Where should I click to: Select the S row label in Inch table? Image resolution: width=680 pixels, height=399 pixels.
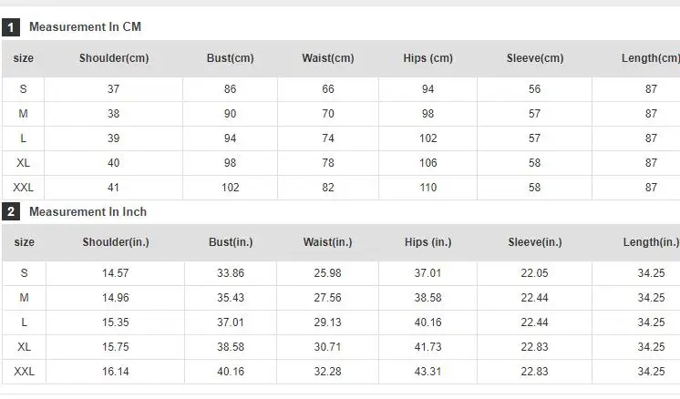[x=25, y=273]
